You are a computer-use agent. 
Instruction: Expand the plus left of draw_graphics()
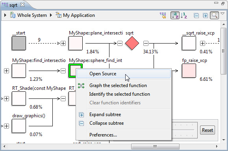(x=6, y=126)
